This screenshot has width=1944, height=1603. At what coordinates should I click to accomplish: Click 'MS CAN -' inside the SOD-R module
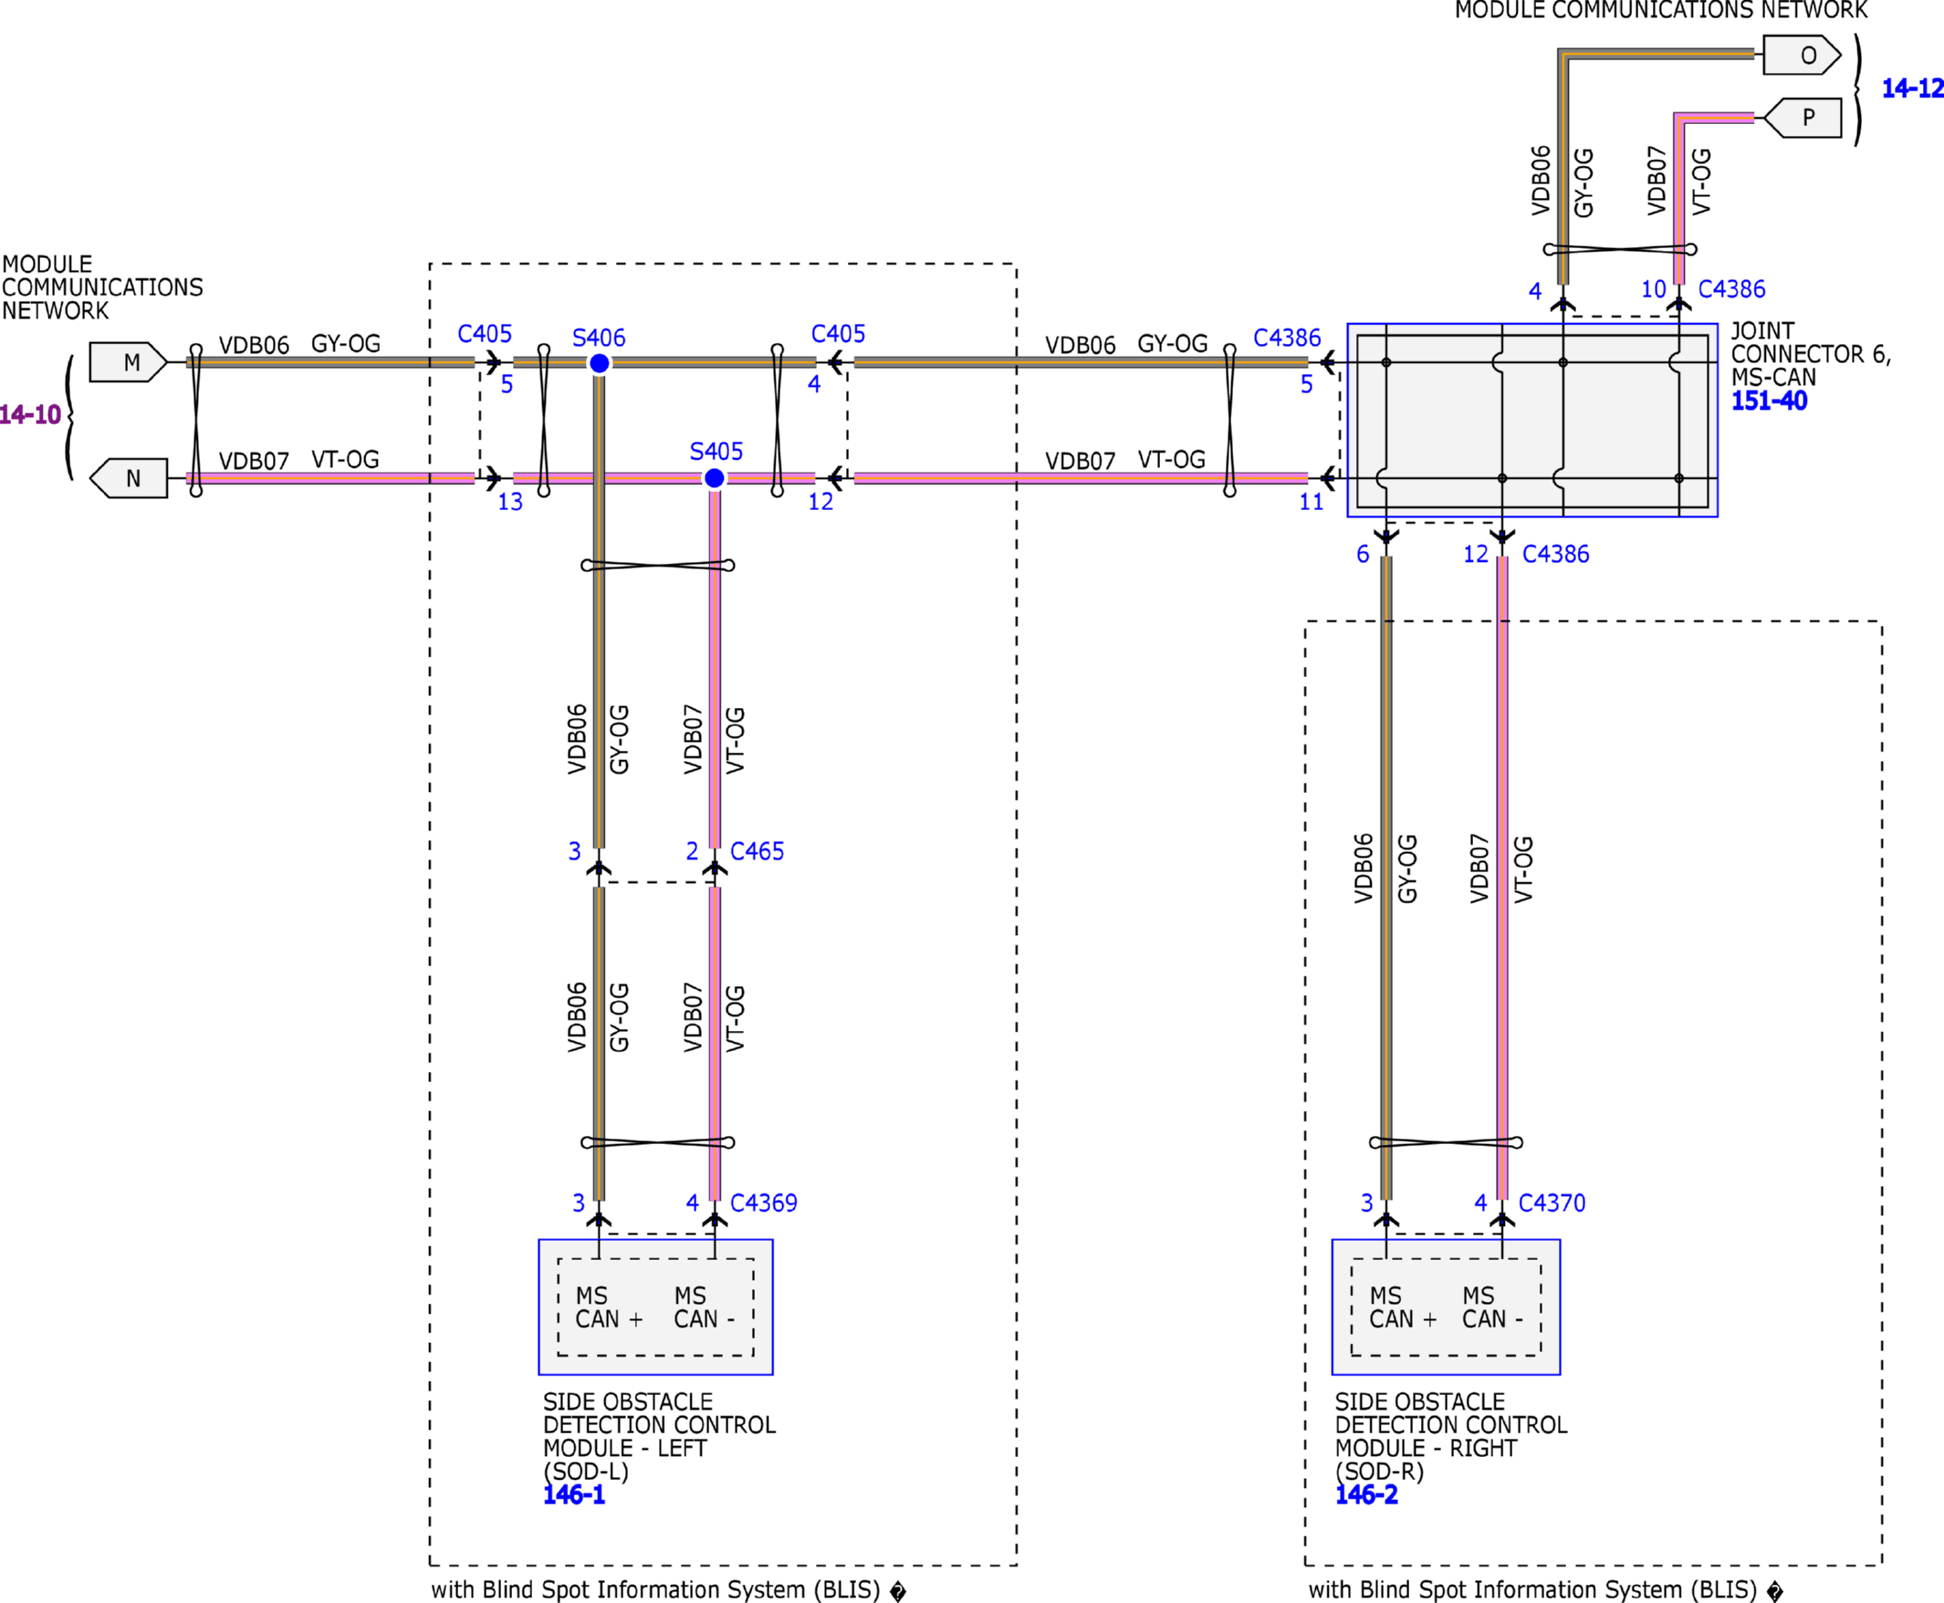pos(1492,1308)
